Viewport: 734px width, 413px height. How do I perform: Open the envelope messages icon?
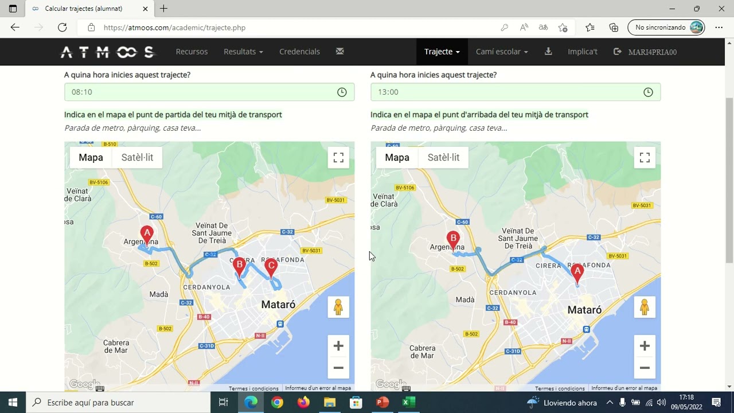(x=339, y=52)
